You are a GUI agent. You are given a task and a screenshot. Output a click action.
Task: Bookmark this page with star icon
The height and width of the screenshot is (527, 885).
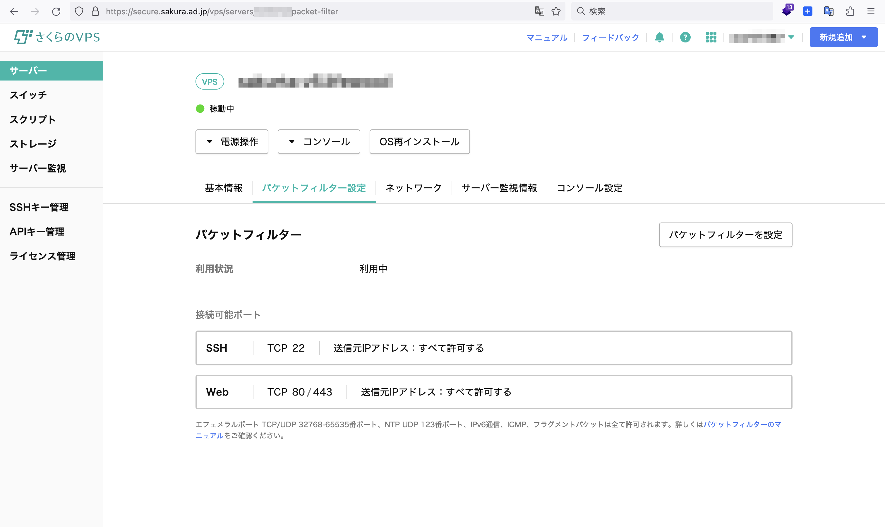pyautogui.click(x=556, y=11)
